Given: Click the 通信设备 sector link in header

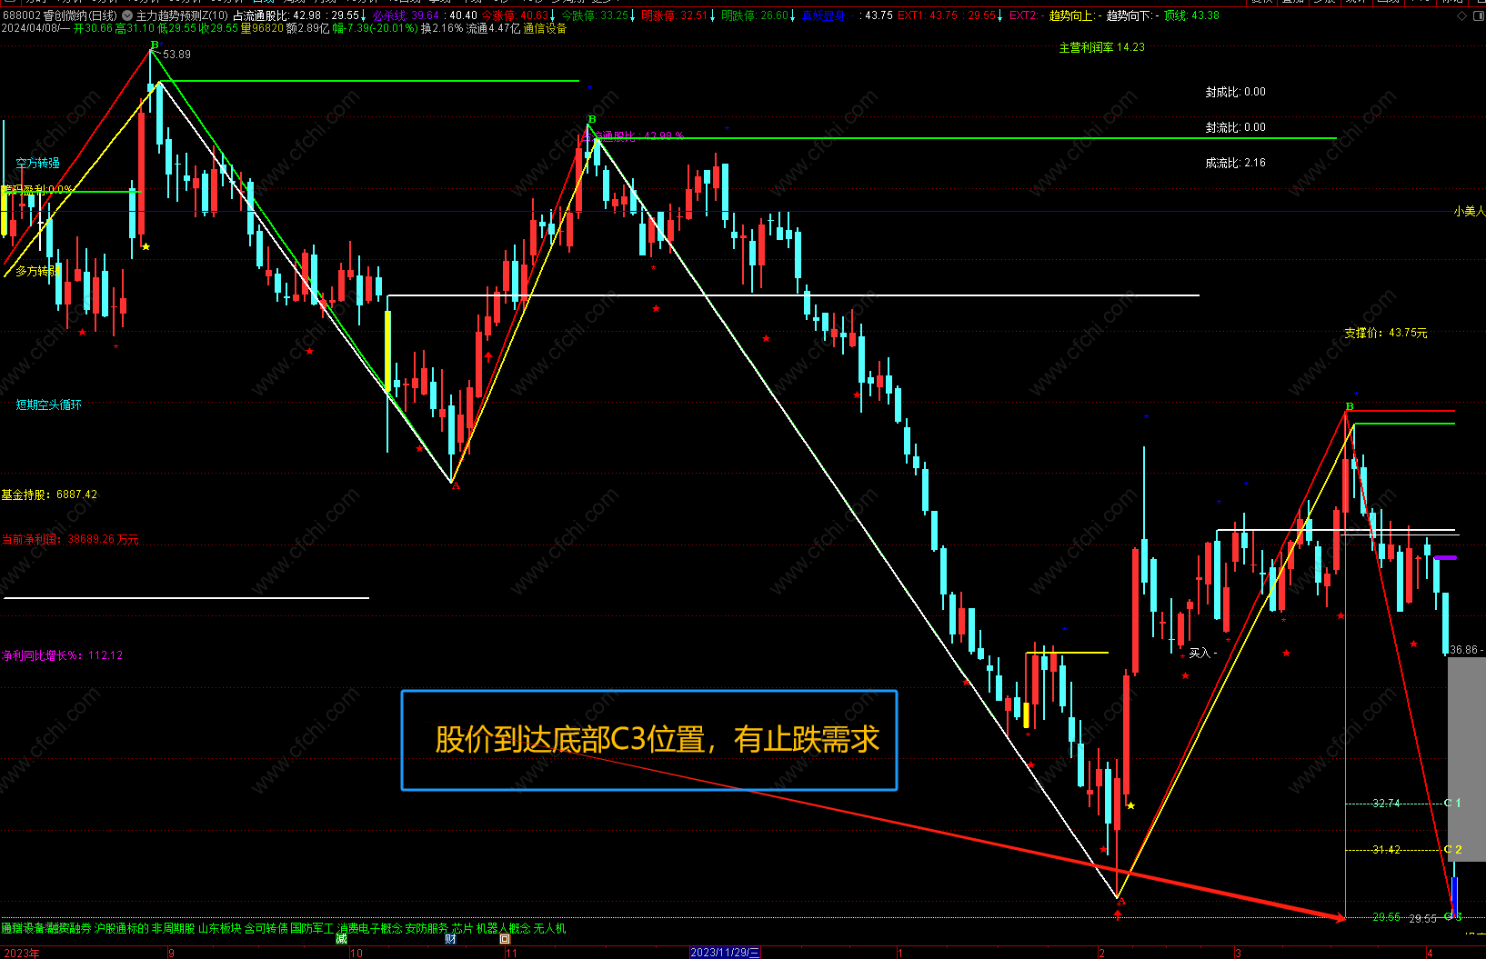Looking at the screenshot, I should pos(546,29).
